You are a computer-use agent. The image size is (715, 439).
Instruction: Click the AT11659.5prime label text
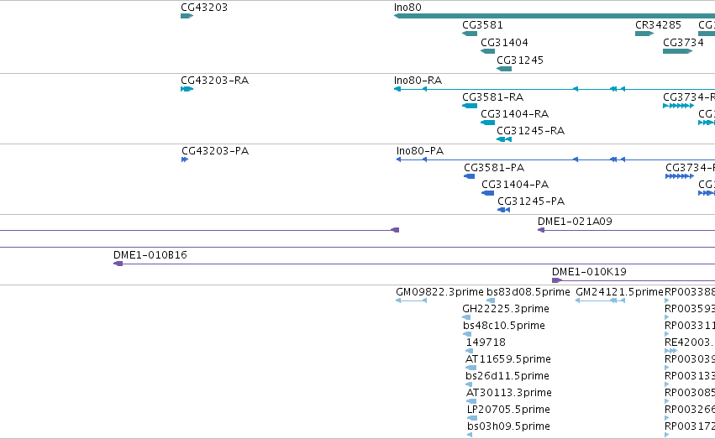508,360
